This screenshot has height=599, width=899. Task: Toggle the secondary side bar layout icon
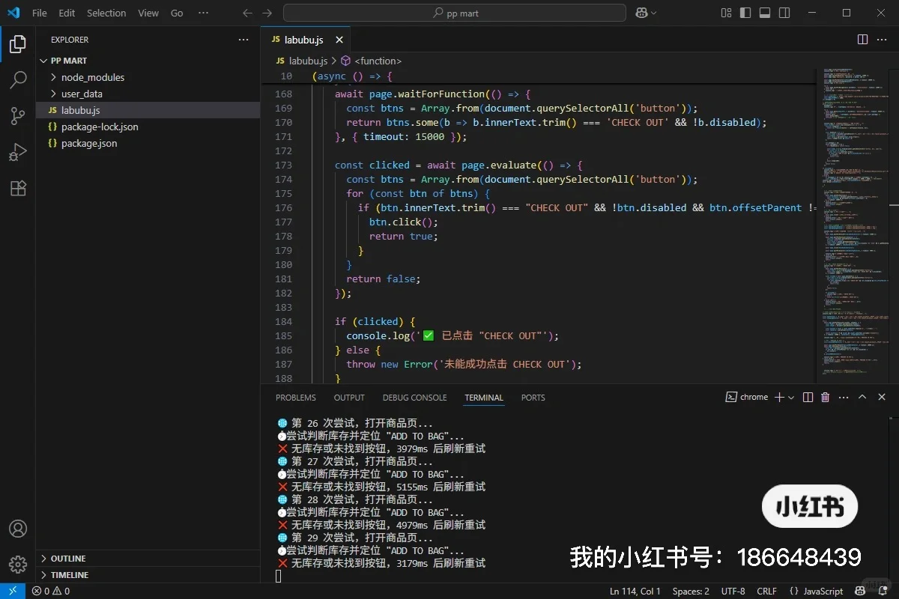pos(783,13)
